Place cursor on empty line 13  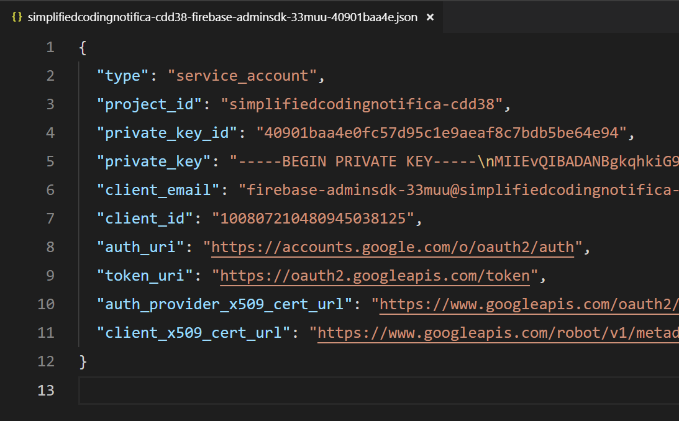coord(373,390)
